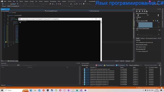Toggle pin on Locals panel
Image resolution: width=164 pixels, height=92 pixels.
(x=78, y=63)
